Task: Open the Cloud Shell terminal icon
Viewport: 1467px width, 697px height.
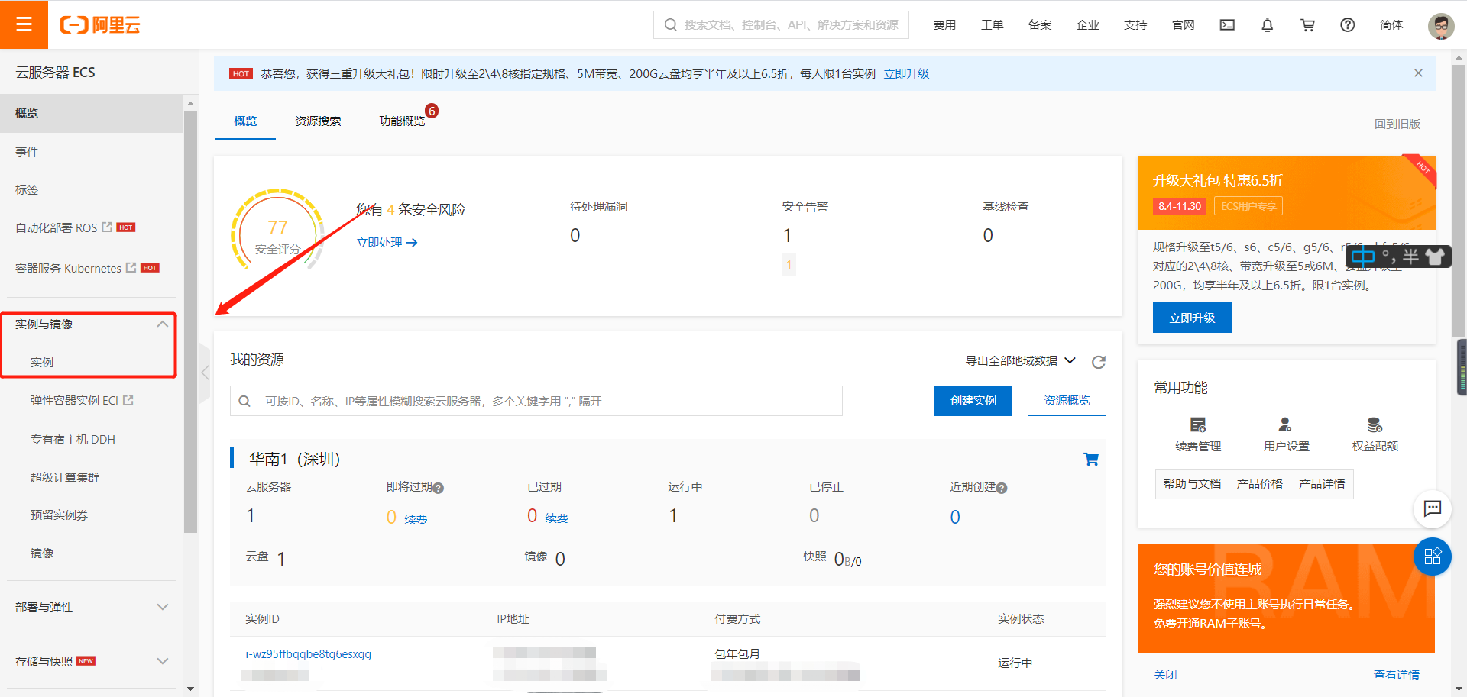Action: pos(1227,25)
